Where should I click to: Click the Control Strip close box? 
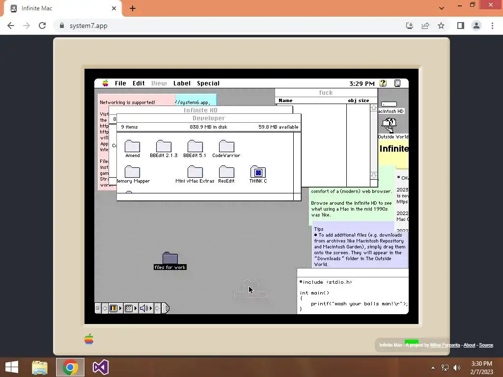(x=98, y=308)
